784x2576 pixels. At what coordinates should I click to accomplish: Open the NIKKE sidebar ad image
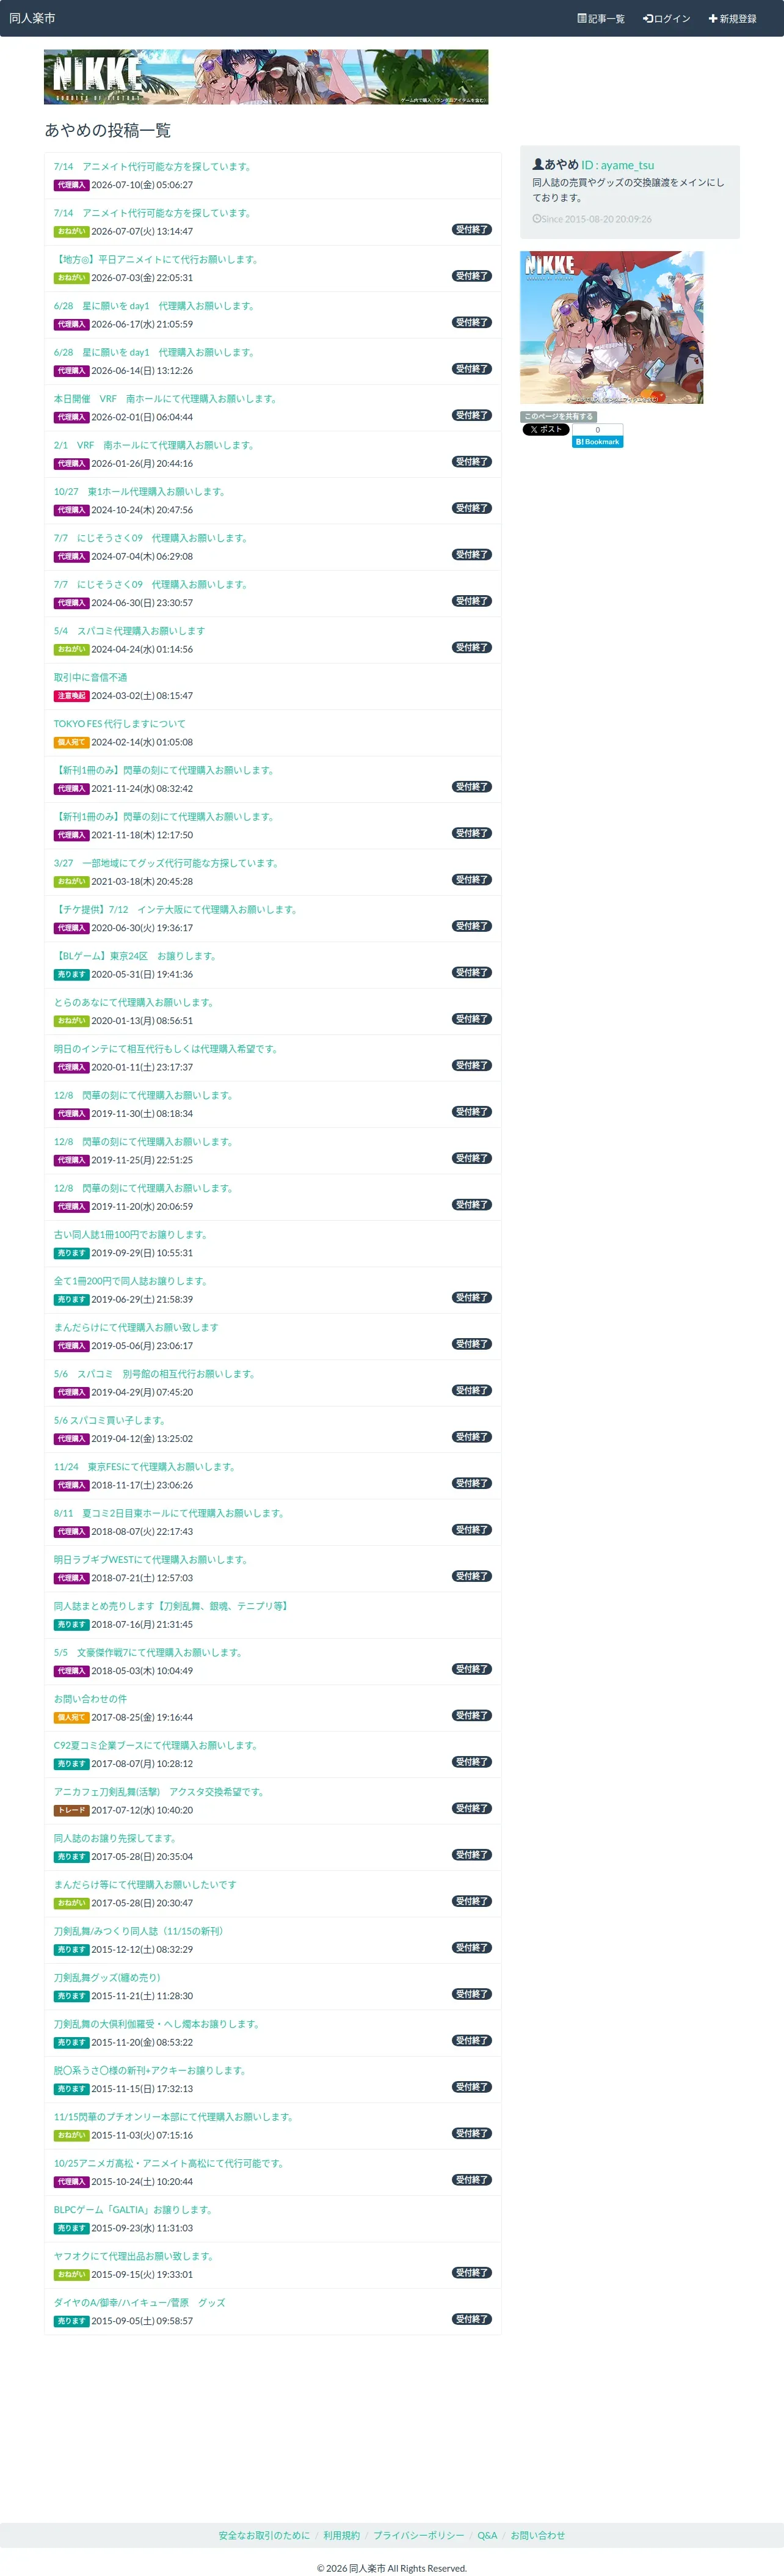pyautogui.click(x=611, y=327)
